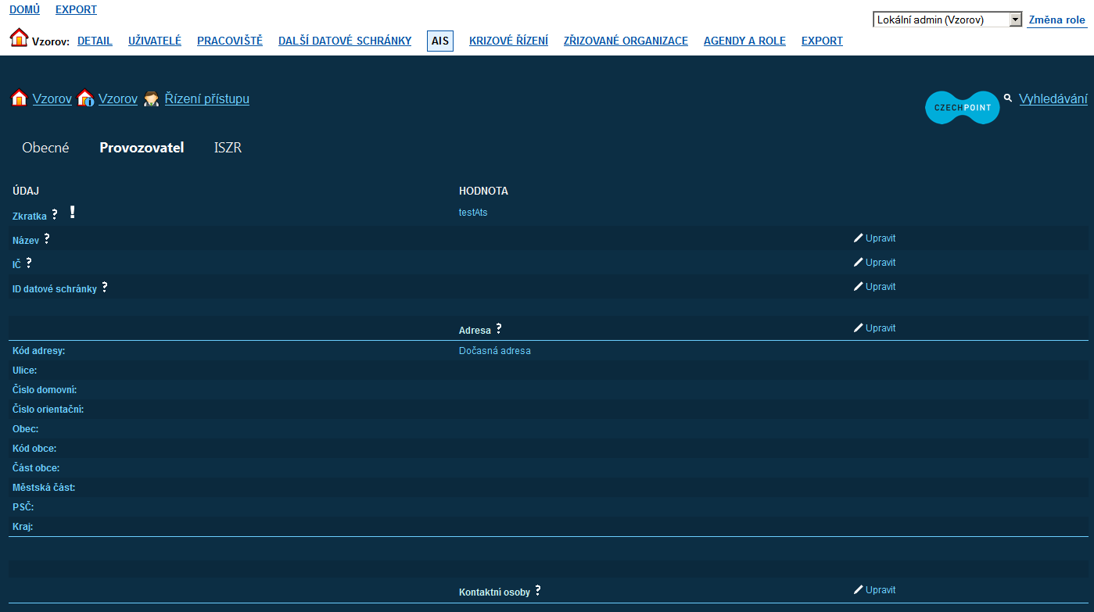The width and height of the screenshot is (1094, 612).
Task: Open DALŠÍ DATOVÉ SCHRÁNKY menu item
Action: coord(345,41)
